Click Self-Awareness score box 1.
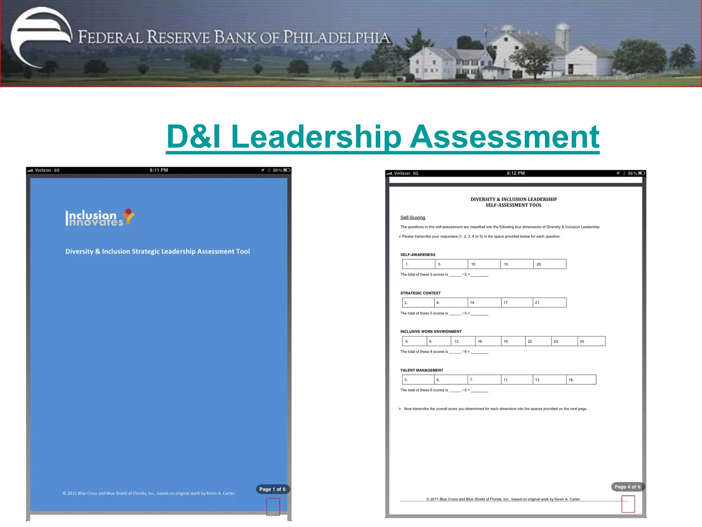Image resolution: width=702 pixels, height=527 pixels. click(419, 264)
